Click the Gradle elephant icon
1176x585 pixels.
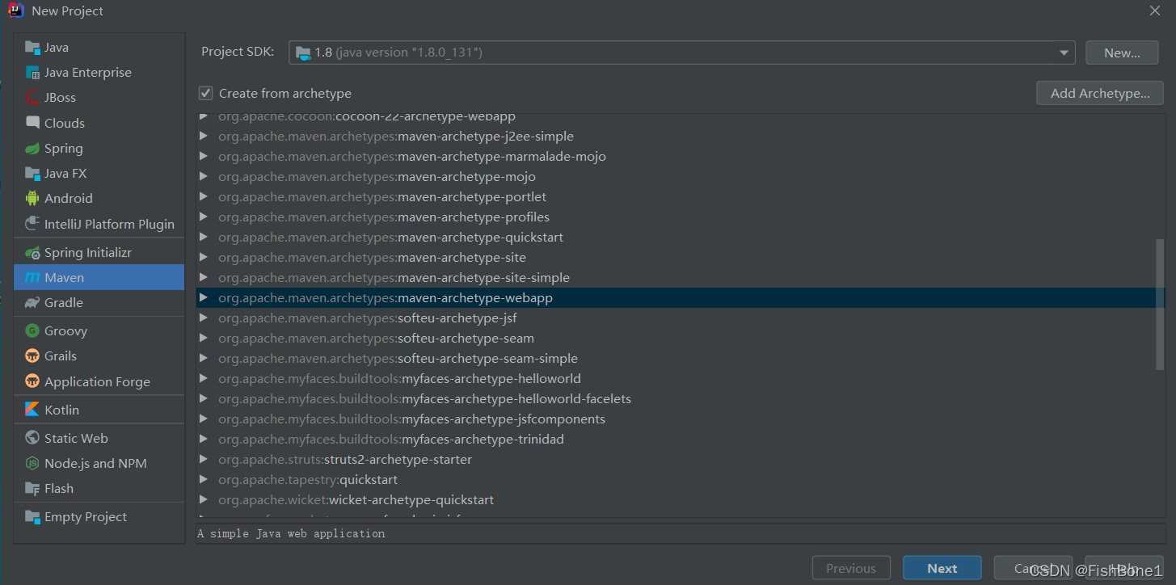click(32, 303)
